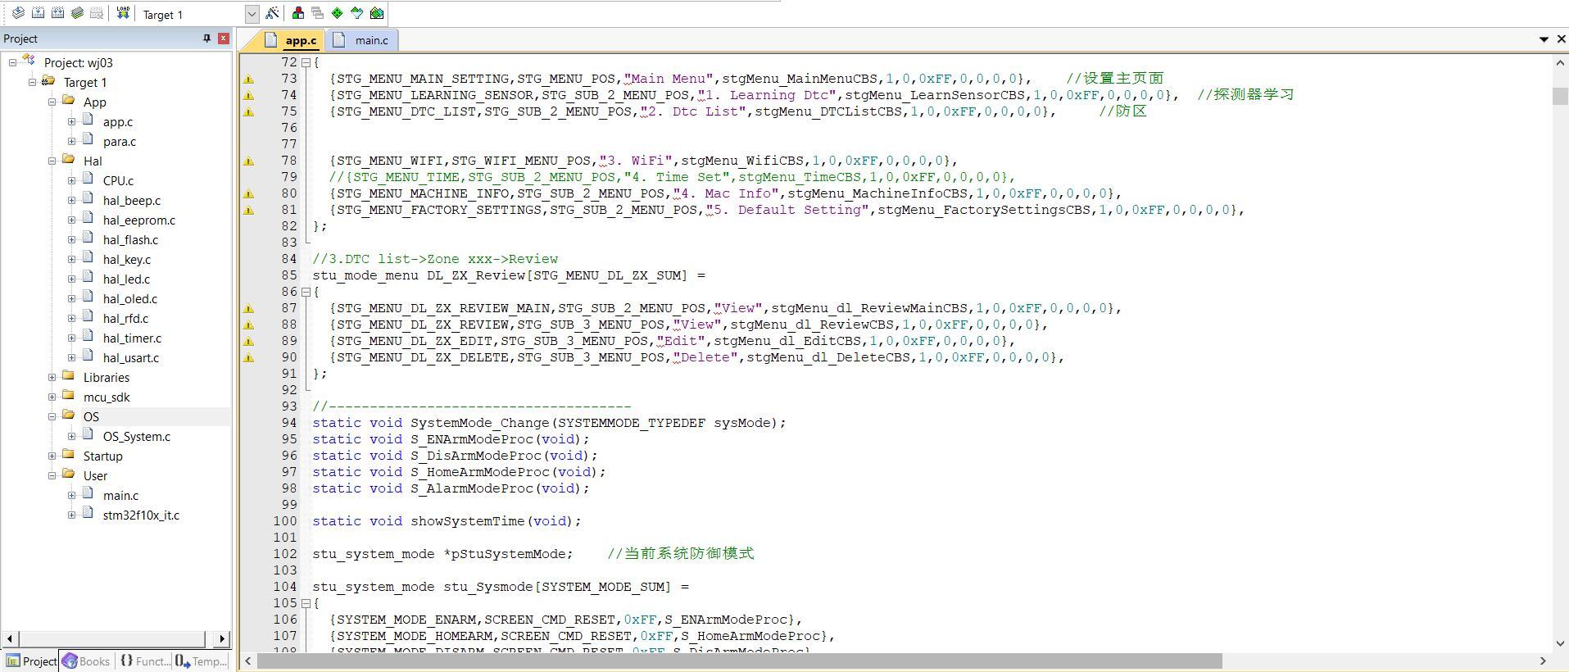
Task: Collapse the Target 1 tree node
Action: click(32, 82)
